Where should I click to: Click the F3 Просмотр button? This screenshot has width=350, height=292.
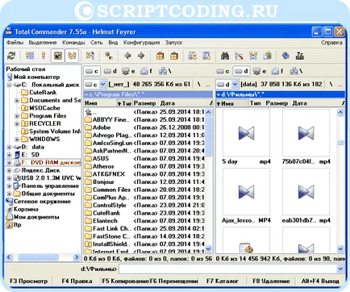28,281
